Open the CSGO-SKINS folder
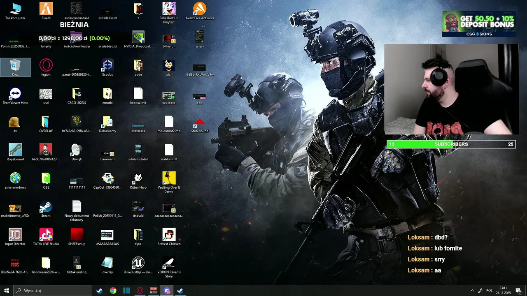Screen dimensions: 527x296 click(77, 96)
